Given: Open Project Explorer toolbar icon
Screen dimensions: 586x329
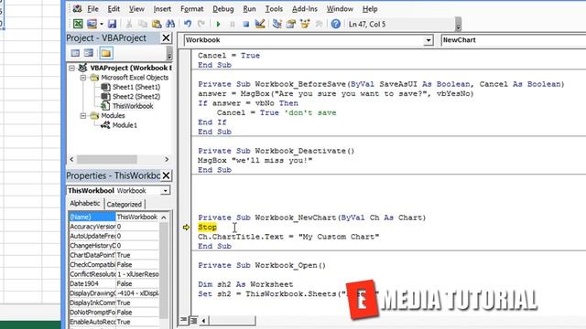Looking at the screenshot, I should click(277, 24).
